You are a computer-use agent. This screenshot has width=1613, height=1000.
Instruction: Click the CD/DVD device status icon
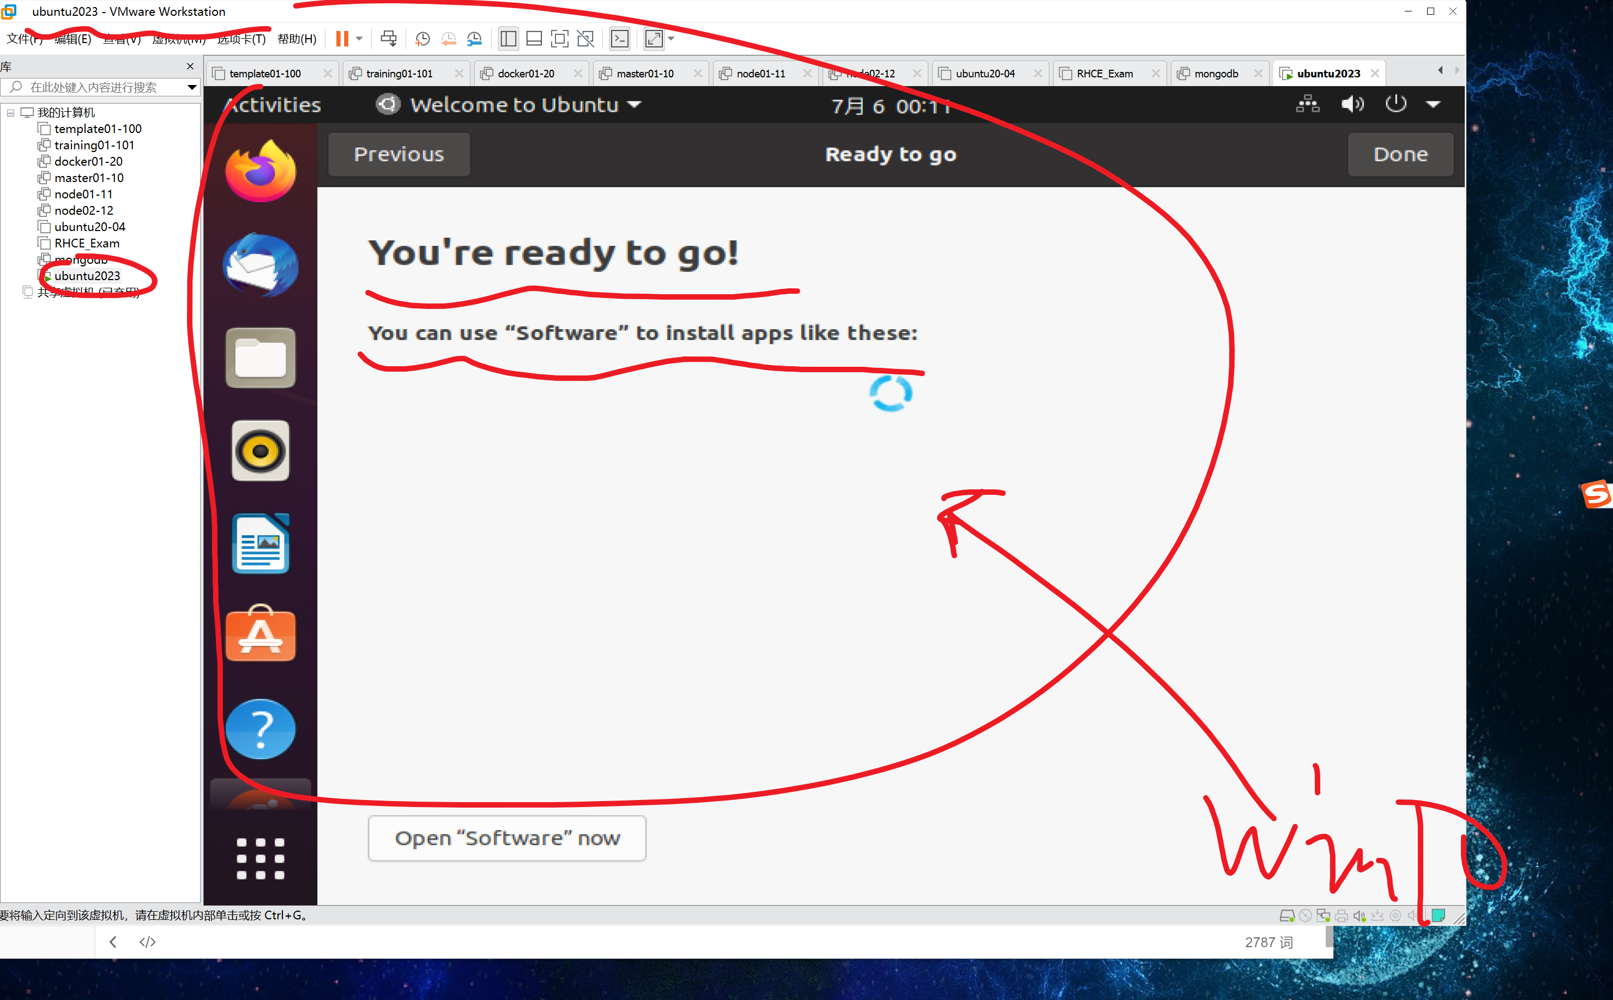(x=1306, y=916)
